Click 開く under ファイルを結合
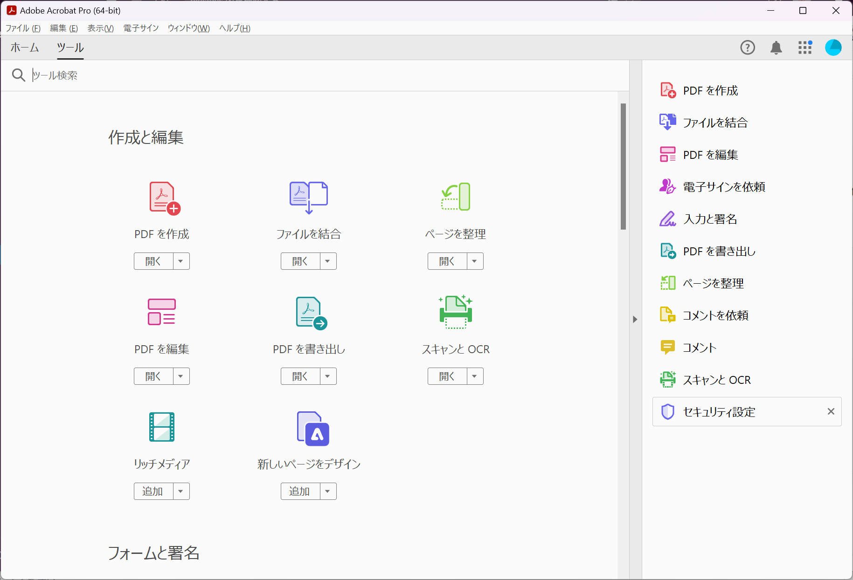 [300, 261]
